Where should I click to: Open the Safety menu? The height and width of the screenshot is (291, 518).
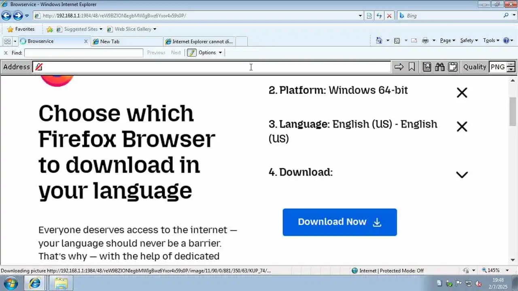(x=469, y=40)
